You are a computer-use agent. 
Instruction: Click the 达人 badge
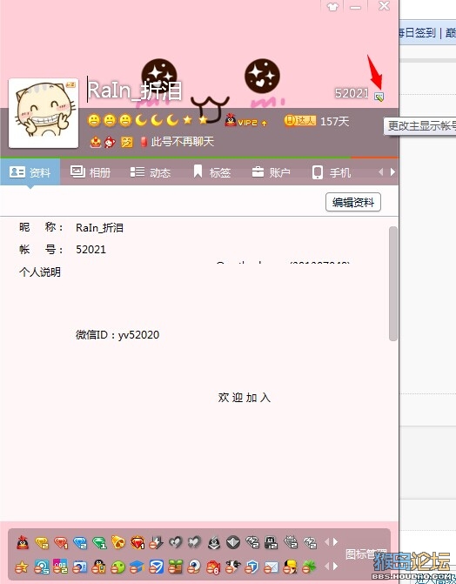(x=300, y=120)
